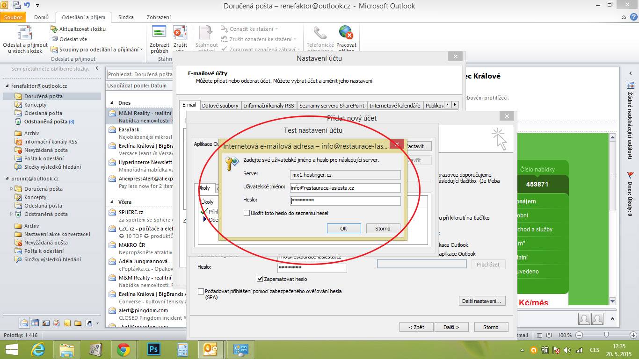639x359 pixels.
Task: Collapse the Dnes message group
Action: 112,103
